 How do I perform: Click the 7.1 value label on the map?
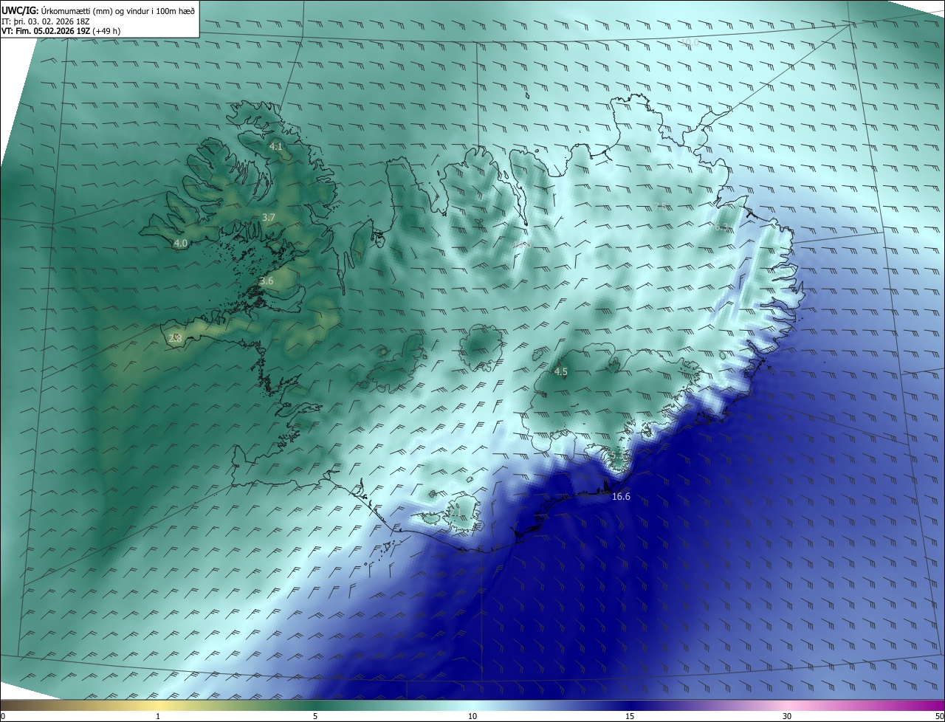pyautogui.click(x=456, y=511)
